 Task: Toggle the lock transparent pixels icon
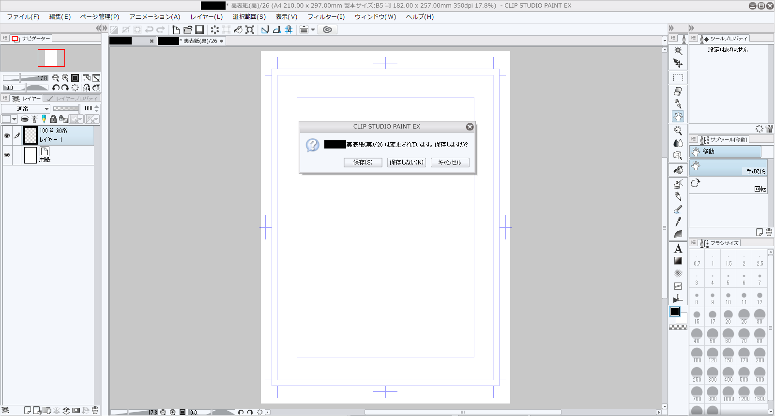(x=63, y=119)
